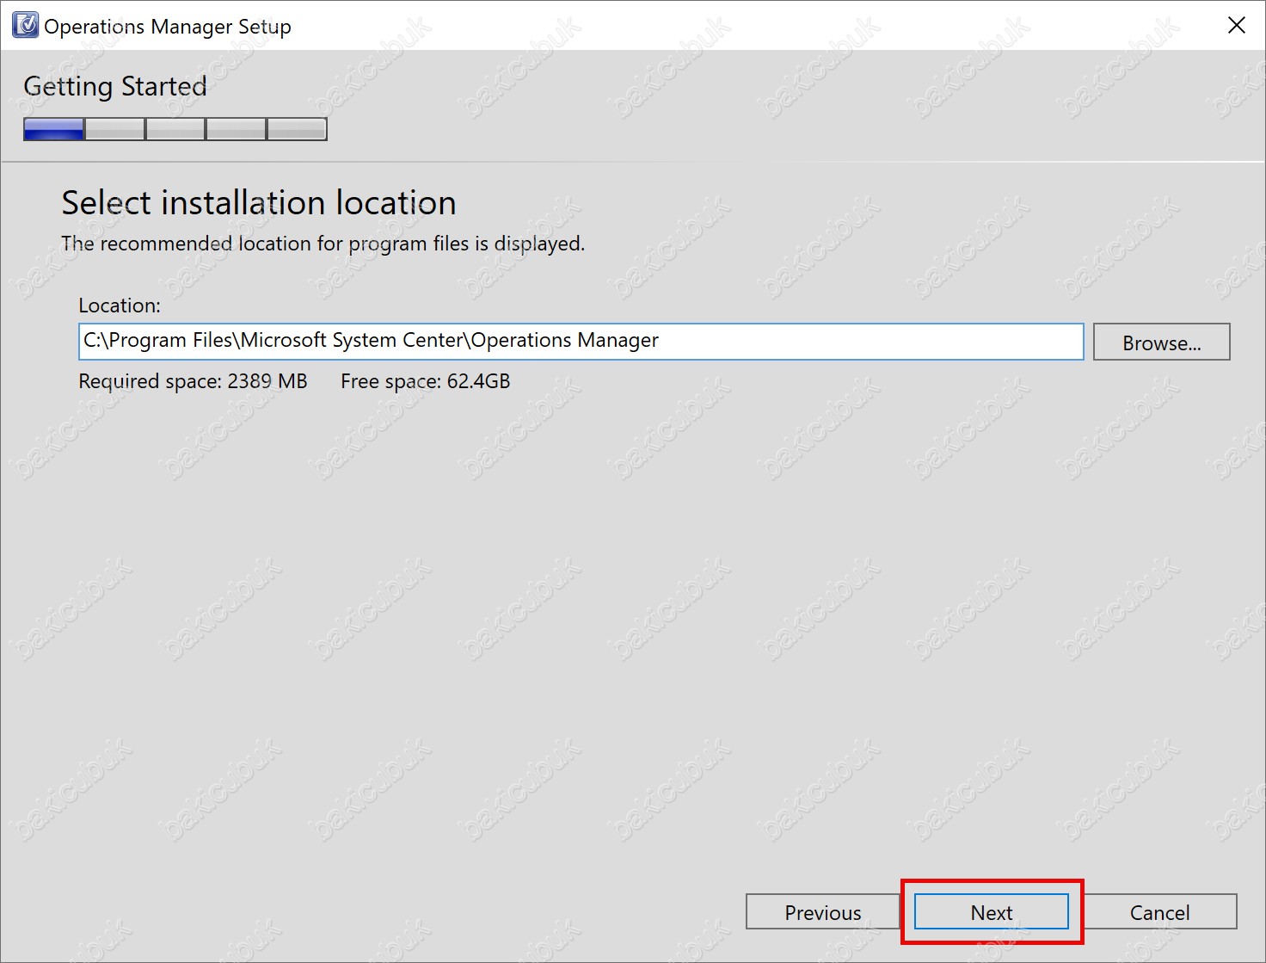The width and height of the screenshot is (1266, 963).
Task: Click the 'Operations Manager Setup' window title
Action: (x=168, y=27)
